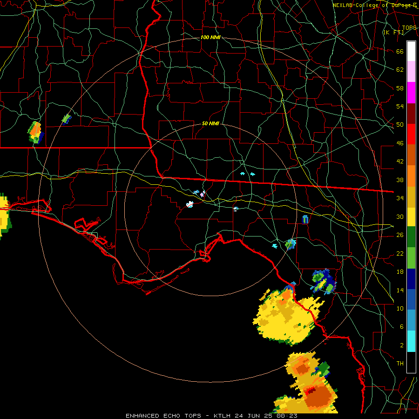Image resolution: width=419 pixels, height=419 pixels.
Task: Click the yellow echo at the left edge
Action: coord(5,216)
